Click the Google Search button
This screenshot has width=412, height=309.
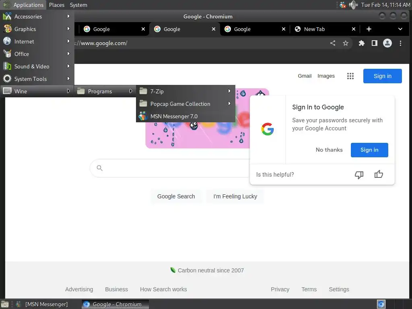[176, 196]
